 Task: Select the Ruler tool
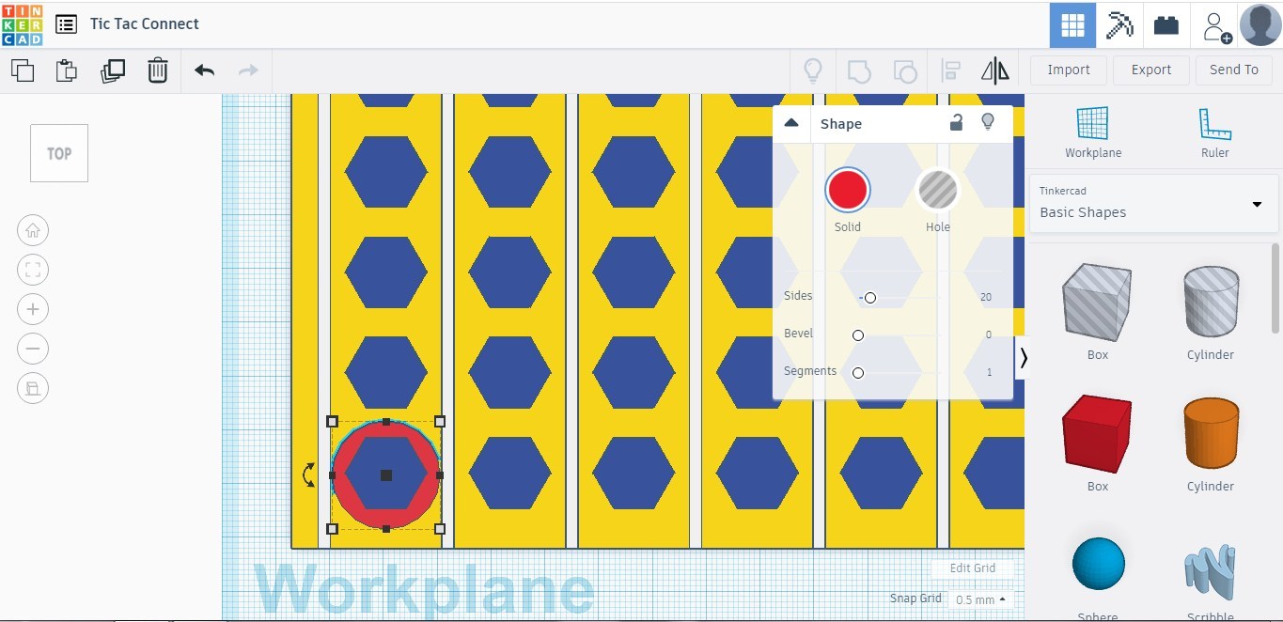1213,132
